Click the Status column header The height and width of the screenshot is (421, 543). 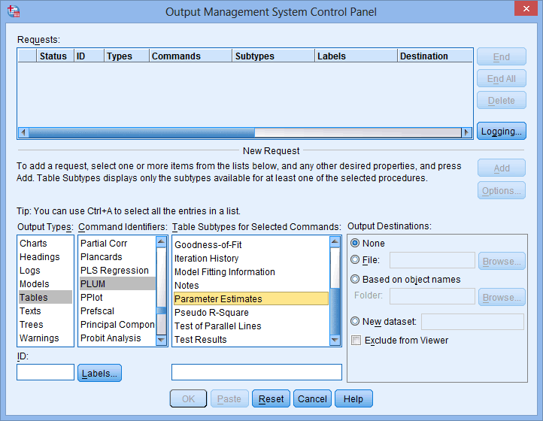click(55, 56)
